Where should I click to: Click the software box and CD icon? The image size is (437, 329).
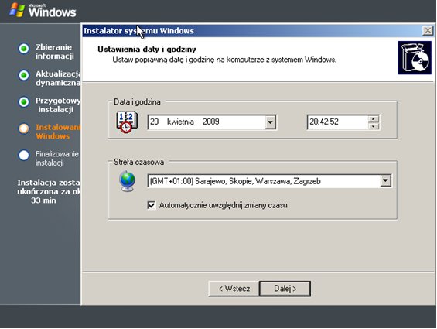click(415, 58)
